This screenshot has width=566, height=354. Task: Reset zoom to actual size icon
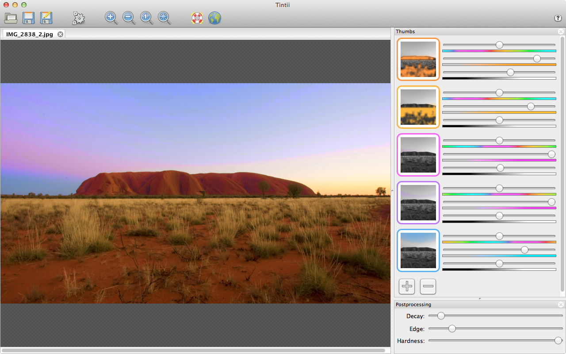[x=146, y=18]
